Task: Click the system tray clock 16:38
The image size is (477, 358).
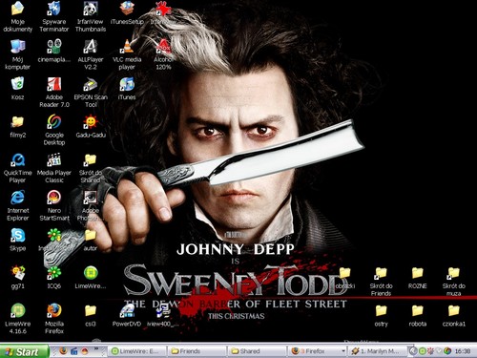Action: tap(463, 351)
